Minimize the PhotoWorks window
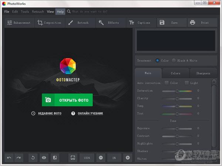Viewport: 222px width, 166px height. point(198,3)
